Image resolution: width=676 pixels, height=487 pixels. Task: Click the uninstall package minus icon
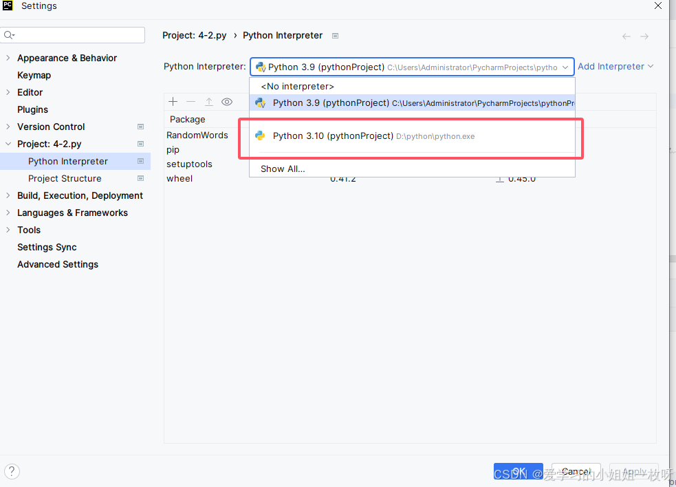pyautogui.click(x=191, y=102)
